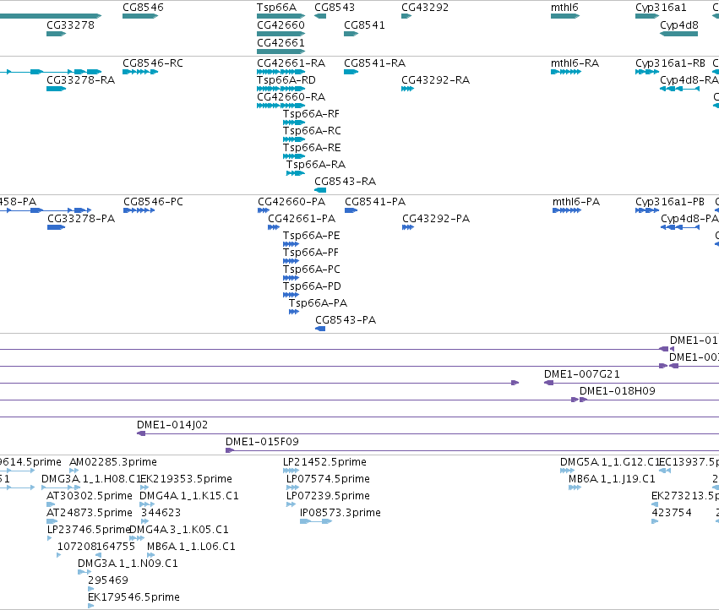The height and width of the screenshot is (610, 719).
Task: Select transcript Cyp316a1-RB
Action: 647,72
